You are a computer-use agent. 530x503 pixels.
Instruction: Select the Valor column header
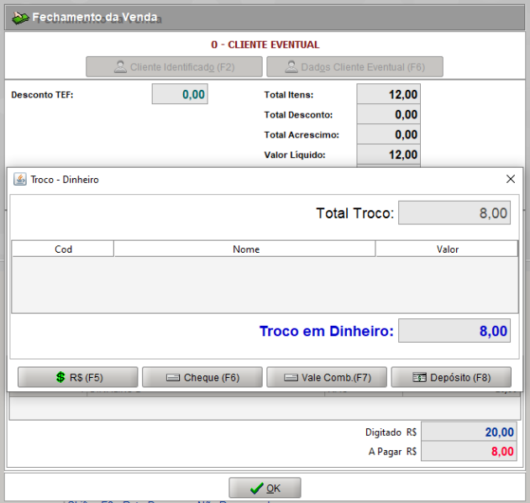pyautogui.click(x=447, y=249)
